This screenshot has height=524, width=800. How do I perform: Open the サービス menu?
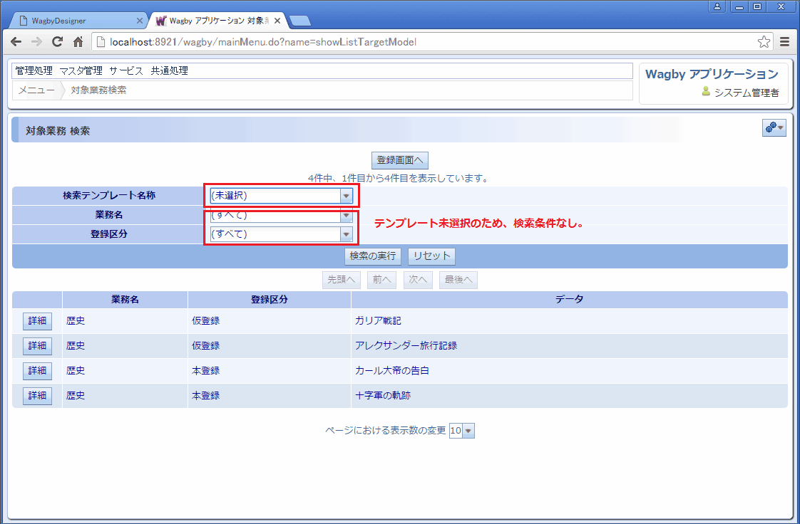(x=126, y=70)
